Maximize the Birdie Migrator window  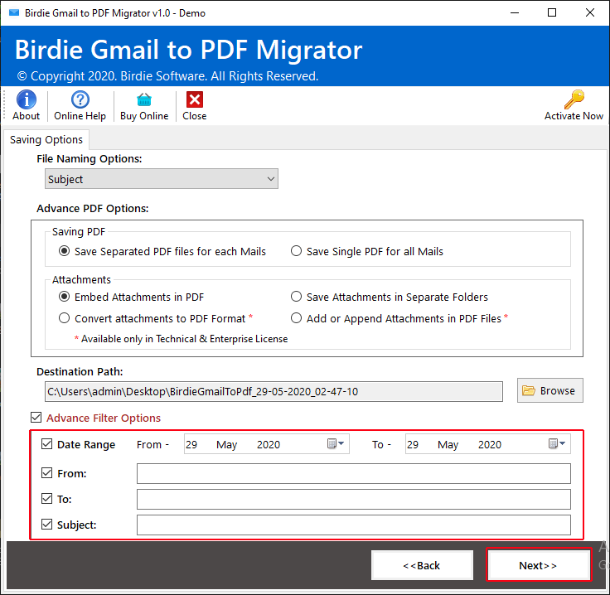click(552, 12)
